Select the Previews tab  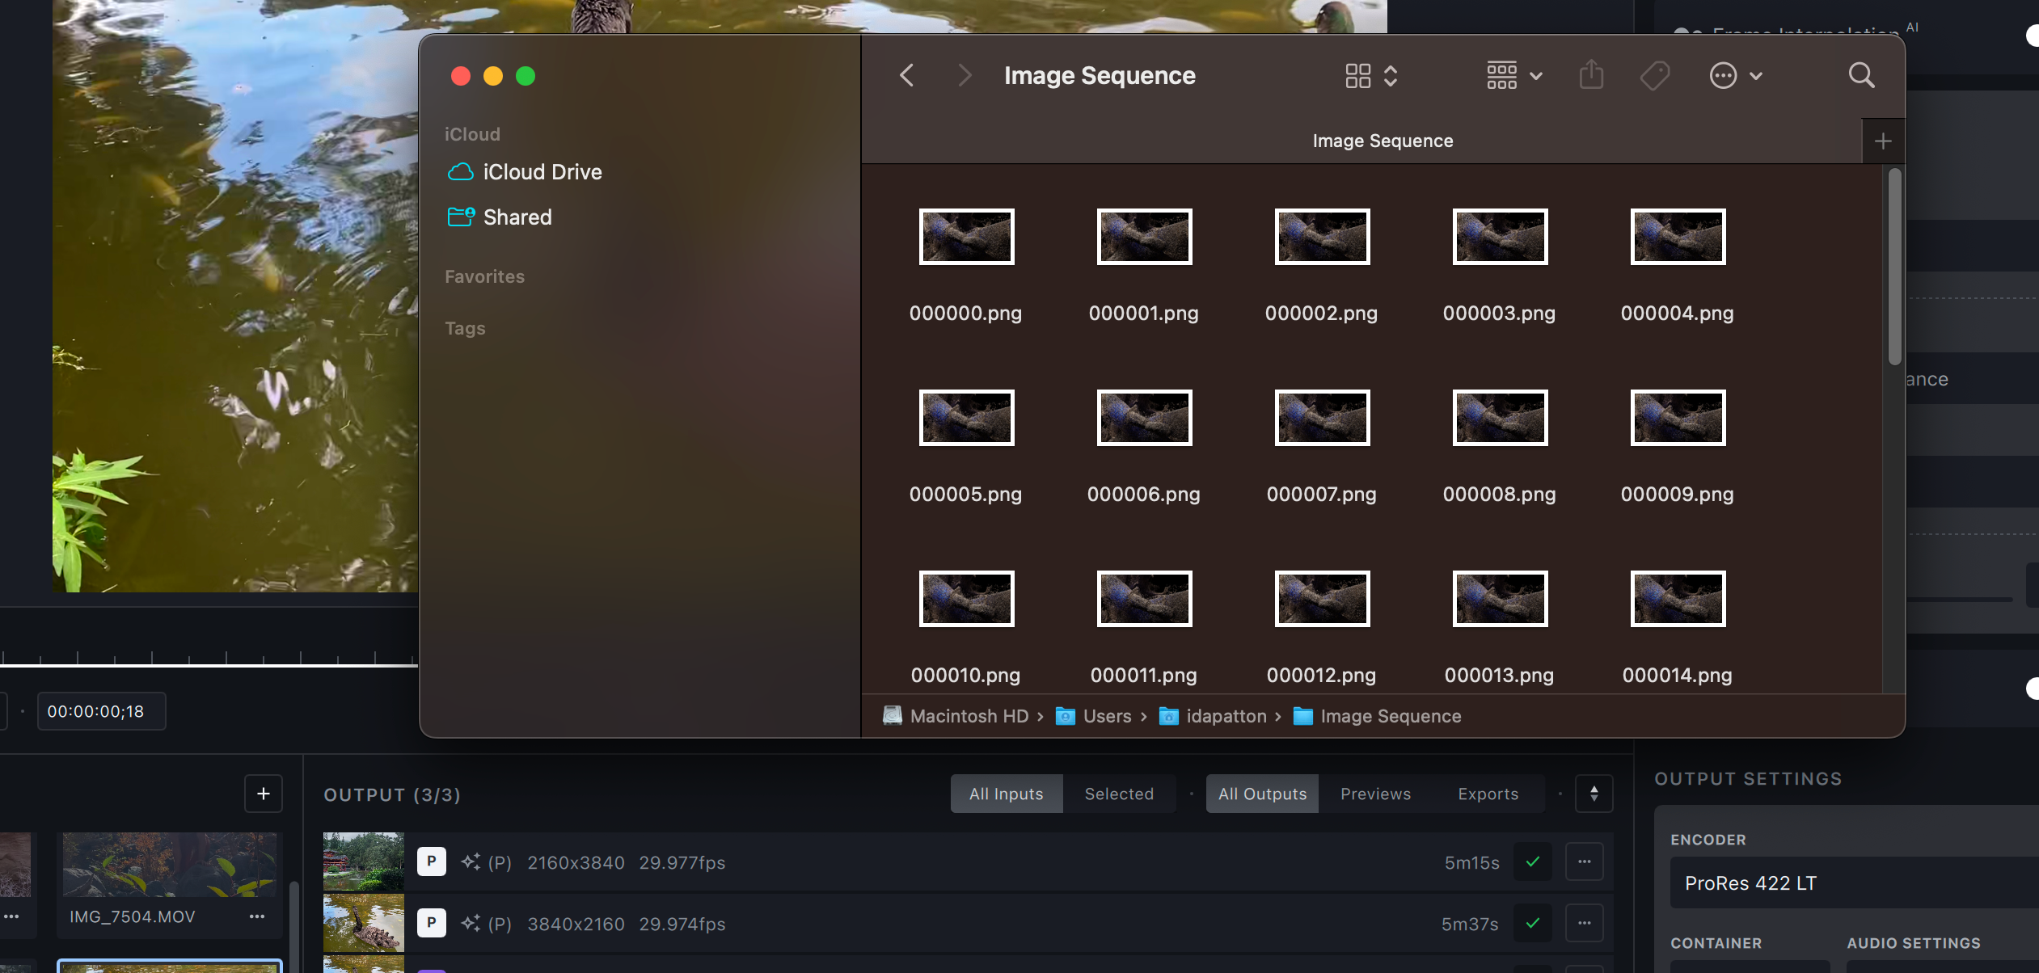1375,794
